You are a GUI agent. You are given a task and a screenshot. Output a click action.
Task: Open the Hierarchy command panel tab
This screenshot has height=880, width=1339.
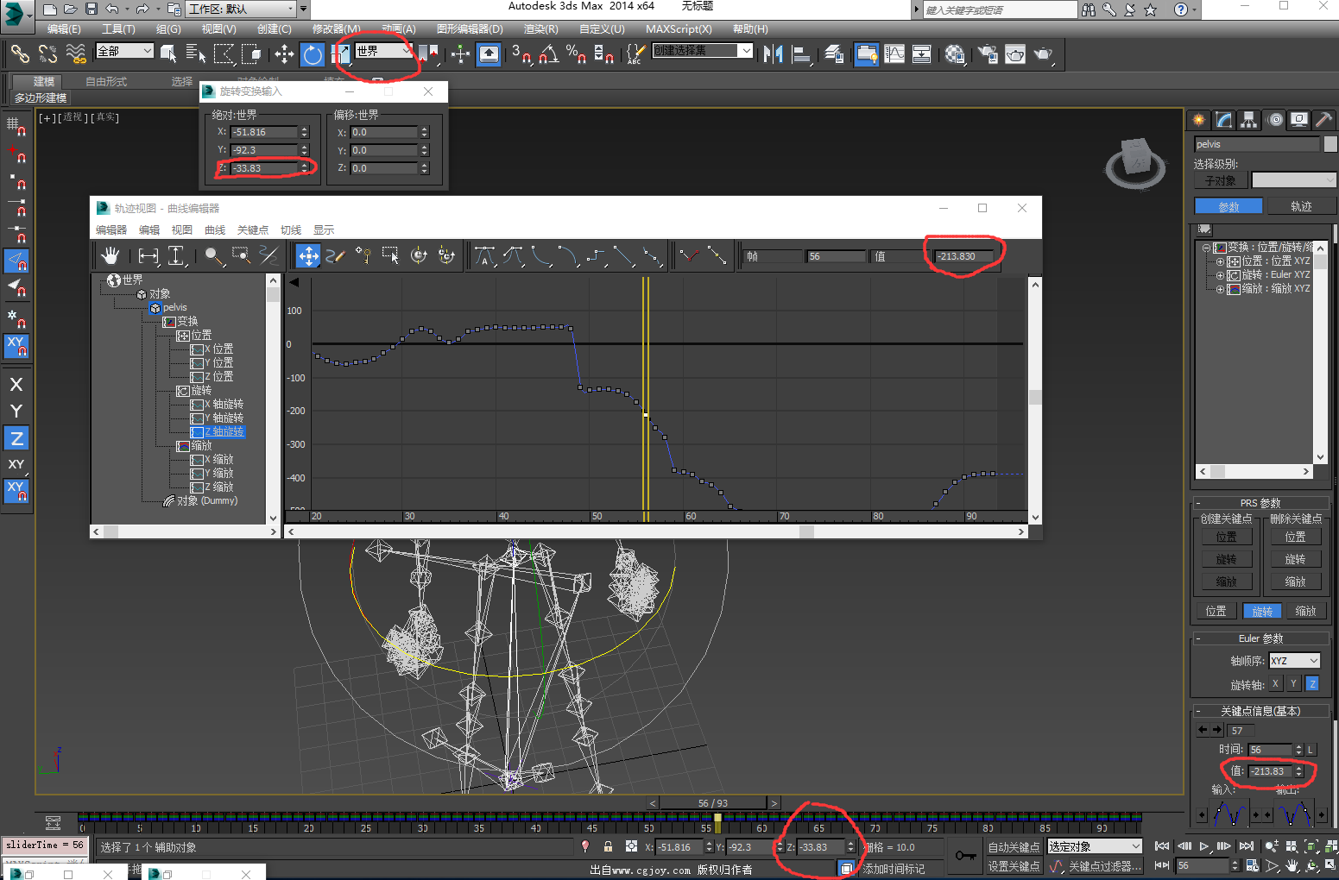[1248, 120]
